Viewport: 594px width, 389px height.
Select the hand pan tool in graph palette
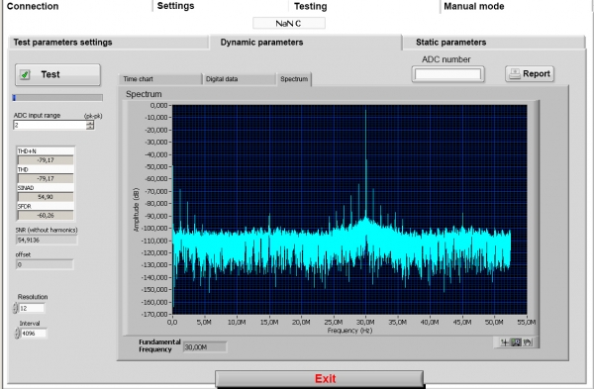click(528, 342)
